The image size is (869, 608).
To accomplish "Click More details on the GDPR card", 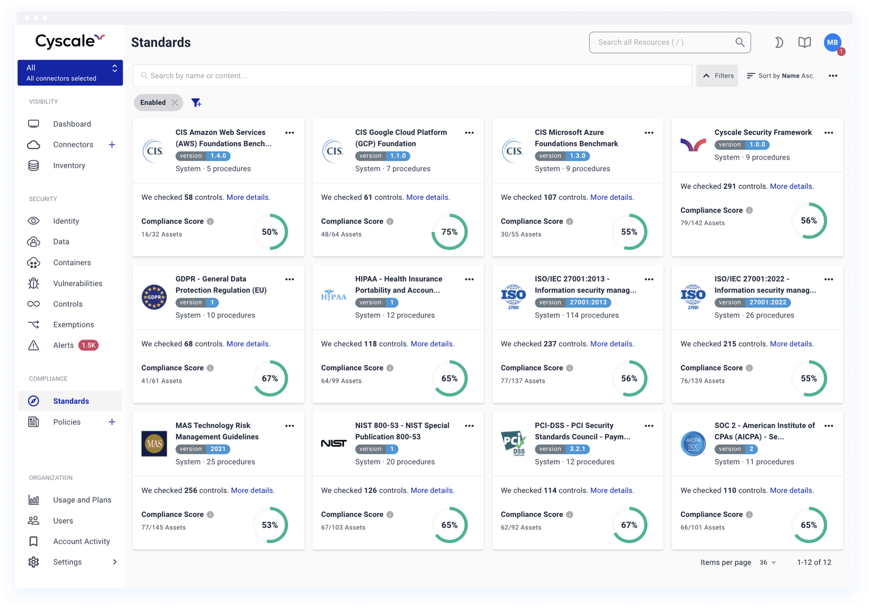I will tap(248, 344).
